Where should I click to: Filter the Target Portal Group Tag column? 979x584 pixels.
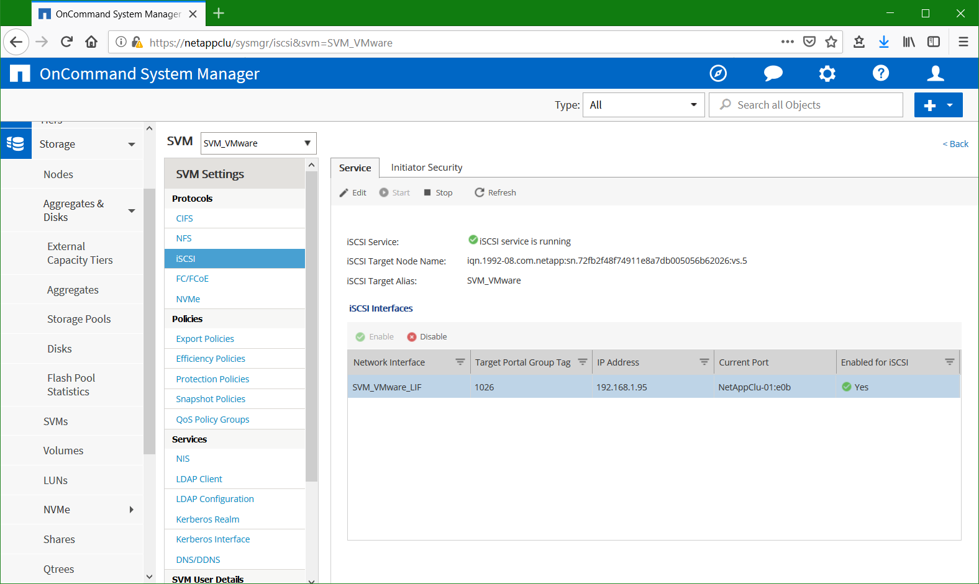coord(582,362)
